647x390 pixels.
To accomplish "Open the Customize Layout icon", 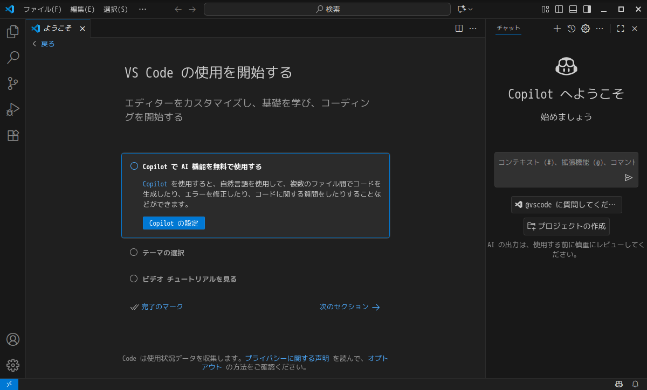I will point(545,9).
